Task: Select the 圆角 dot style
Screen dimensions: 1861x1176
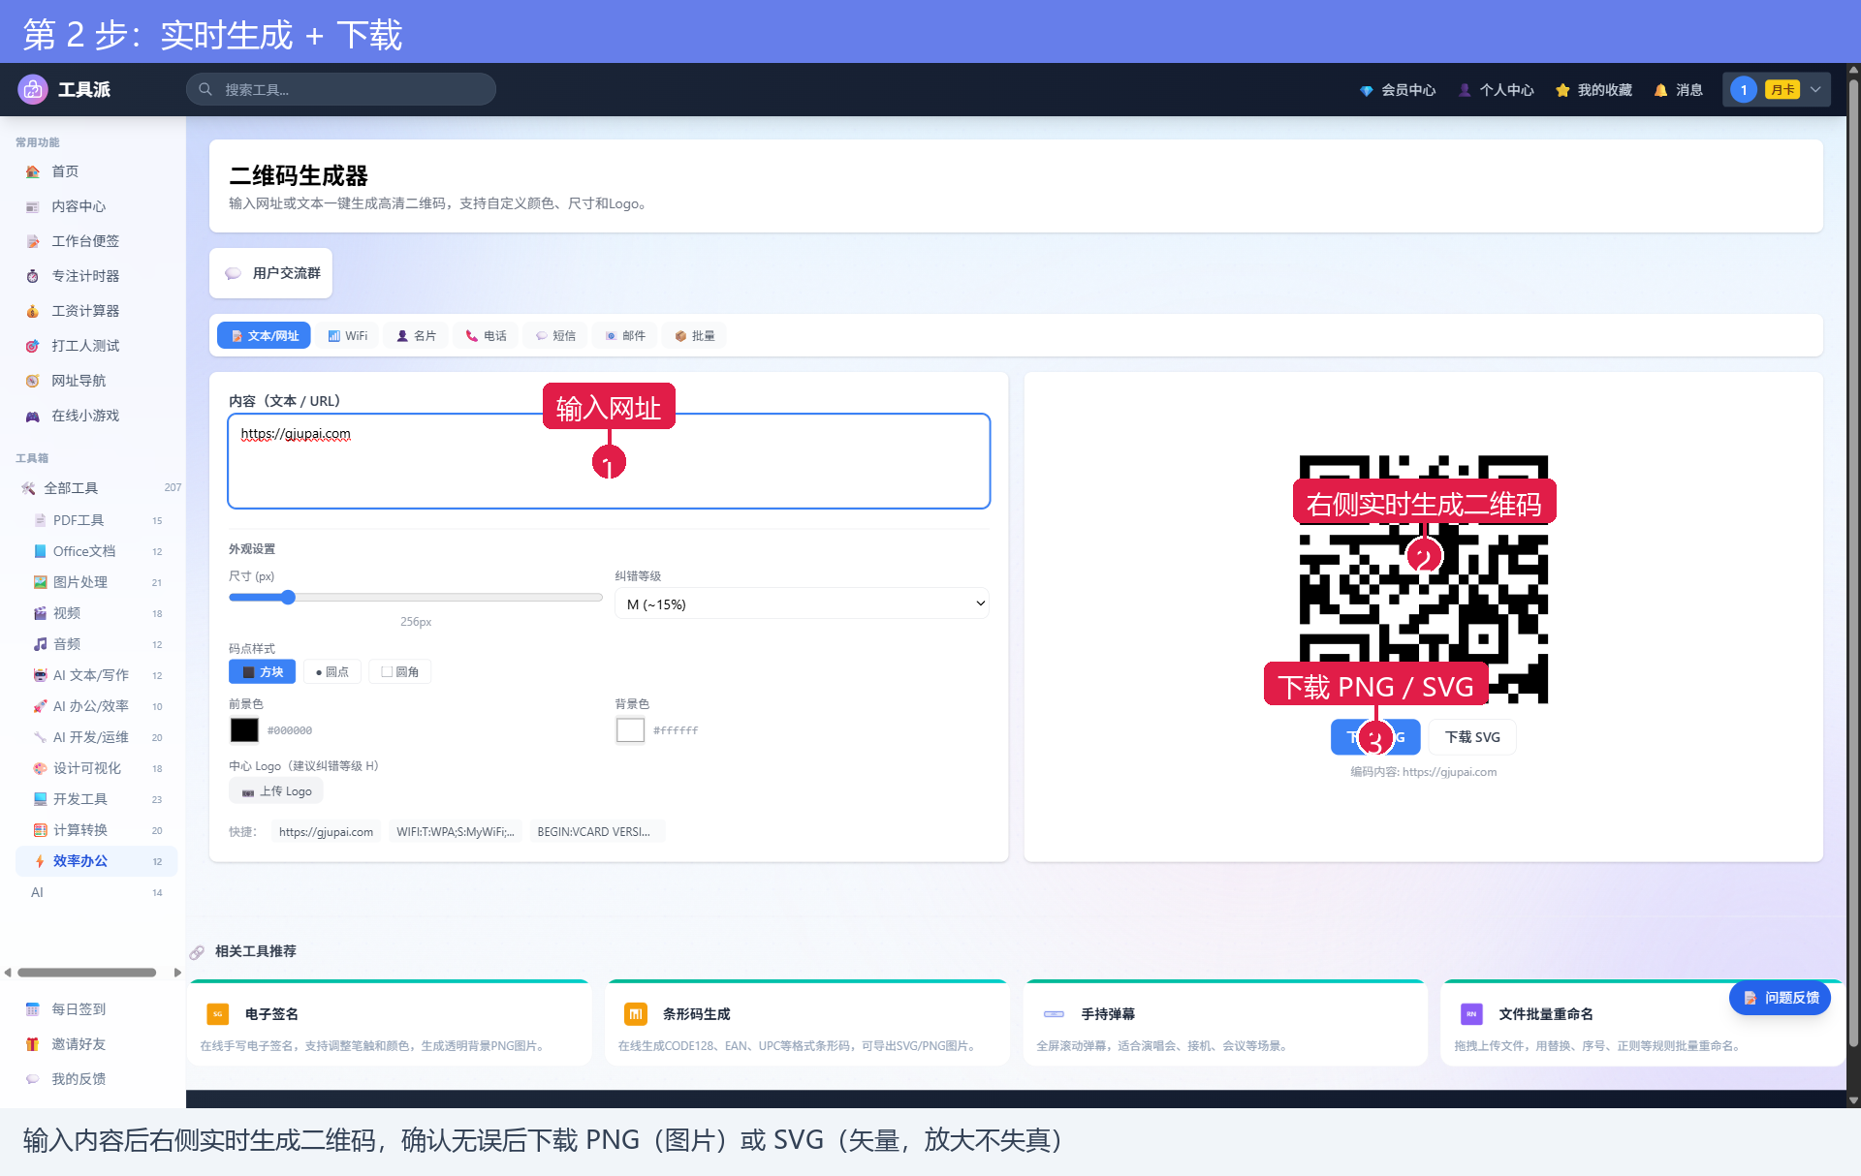Action: [x=400, y=671]
